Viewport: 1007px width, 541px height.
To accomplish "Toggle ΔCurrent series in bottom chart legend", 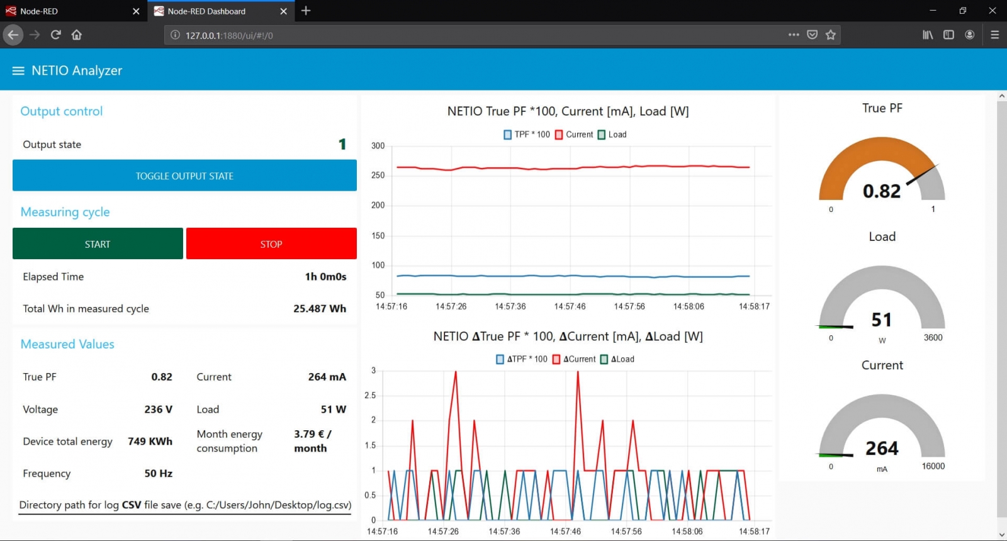I will pyautogui.click(x=574, y=359).
